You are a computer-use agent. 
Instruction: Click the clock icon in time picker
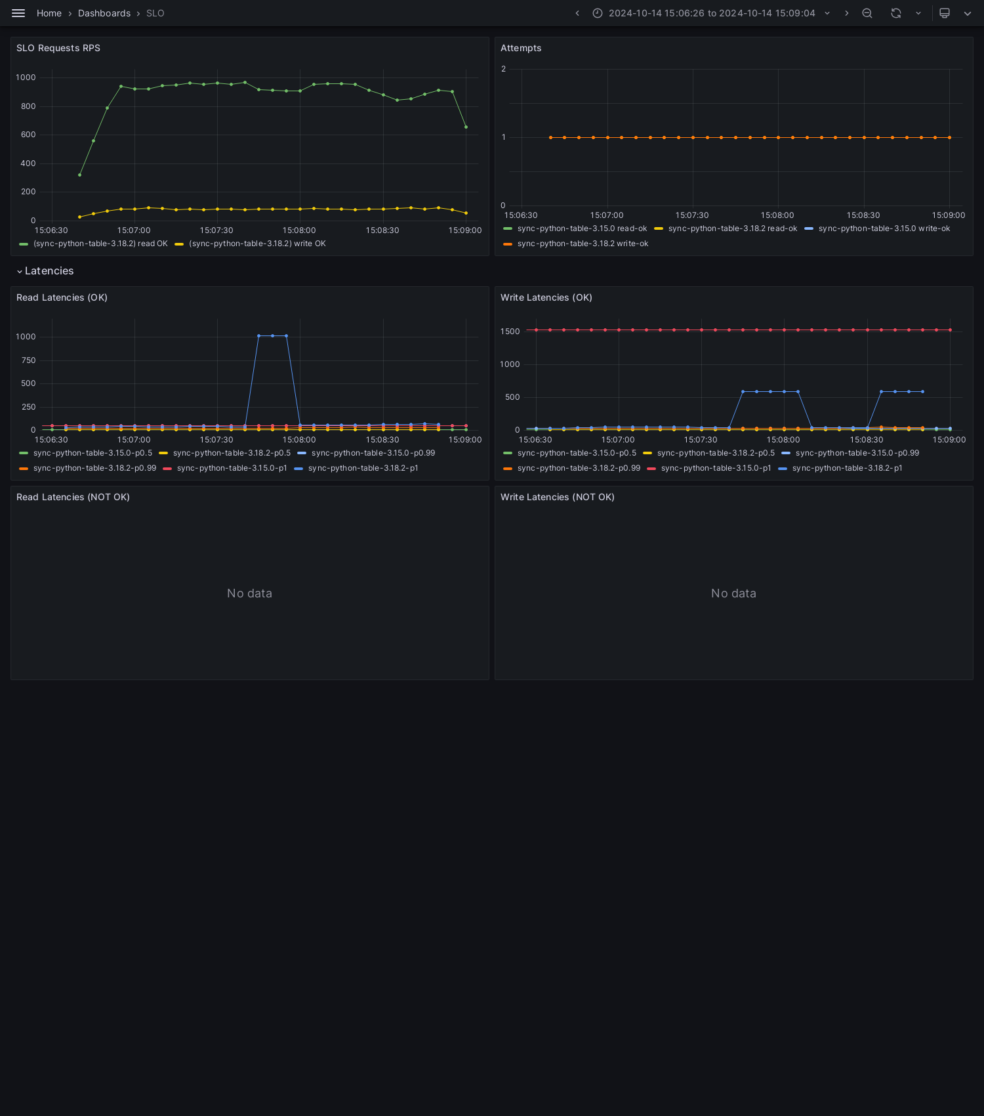pyautogui.click(x=598, y=13)
